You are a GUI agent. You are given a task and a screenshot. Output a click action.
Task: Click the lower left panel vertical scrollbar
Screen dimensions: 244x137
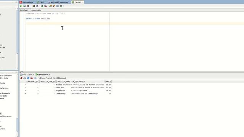pyautogui.click(x=17, y=124)
